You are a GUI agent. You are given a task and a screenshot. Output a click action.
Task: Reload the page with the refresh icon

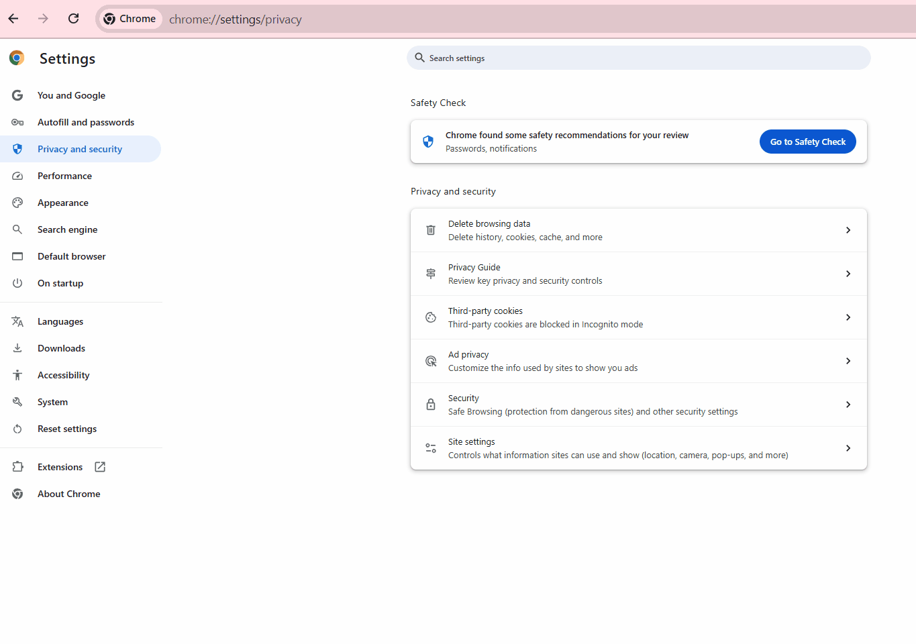click(74, 19)
